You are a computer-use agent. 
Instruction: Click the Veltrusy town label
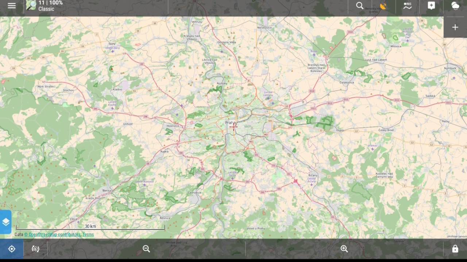click(197, 22)
